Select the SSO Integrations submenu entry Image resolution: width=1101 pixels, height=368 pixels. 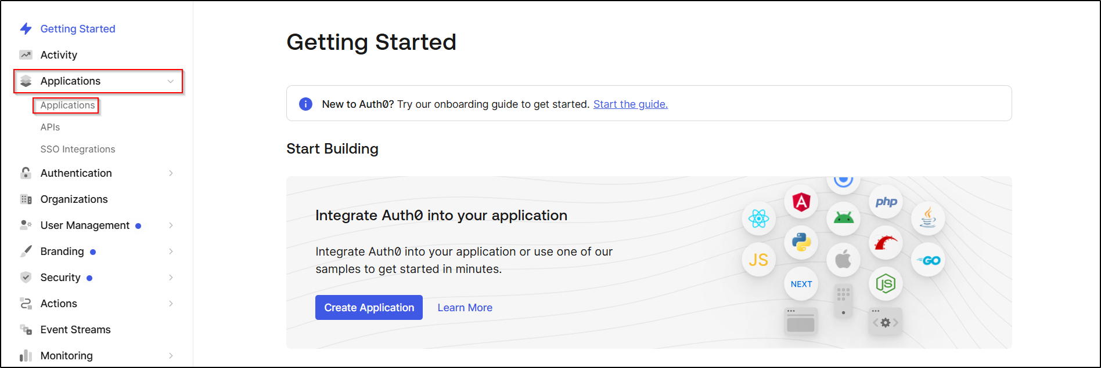click(x=78, y=149)
